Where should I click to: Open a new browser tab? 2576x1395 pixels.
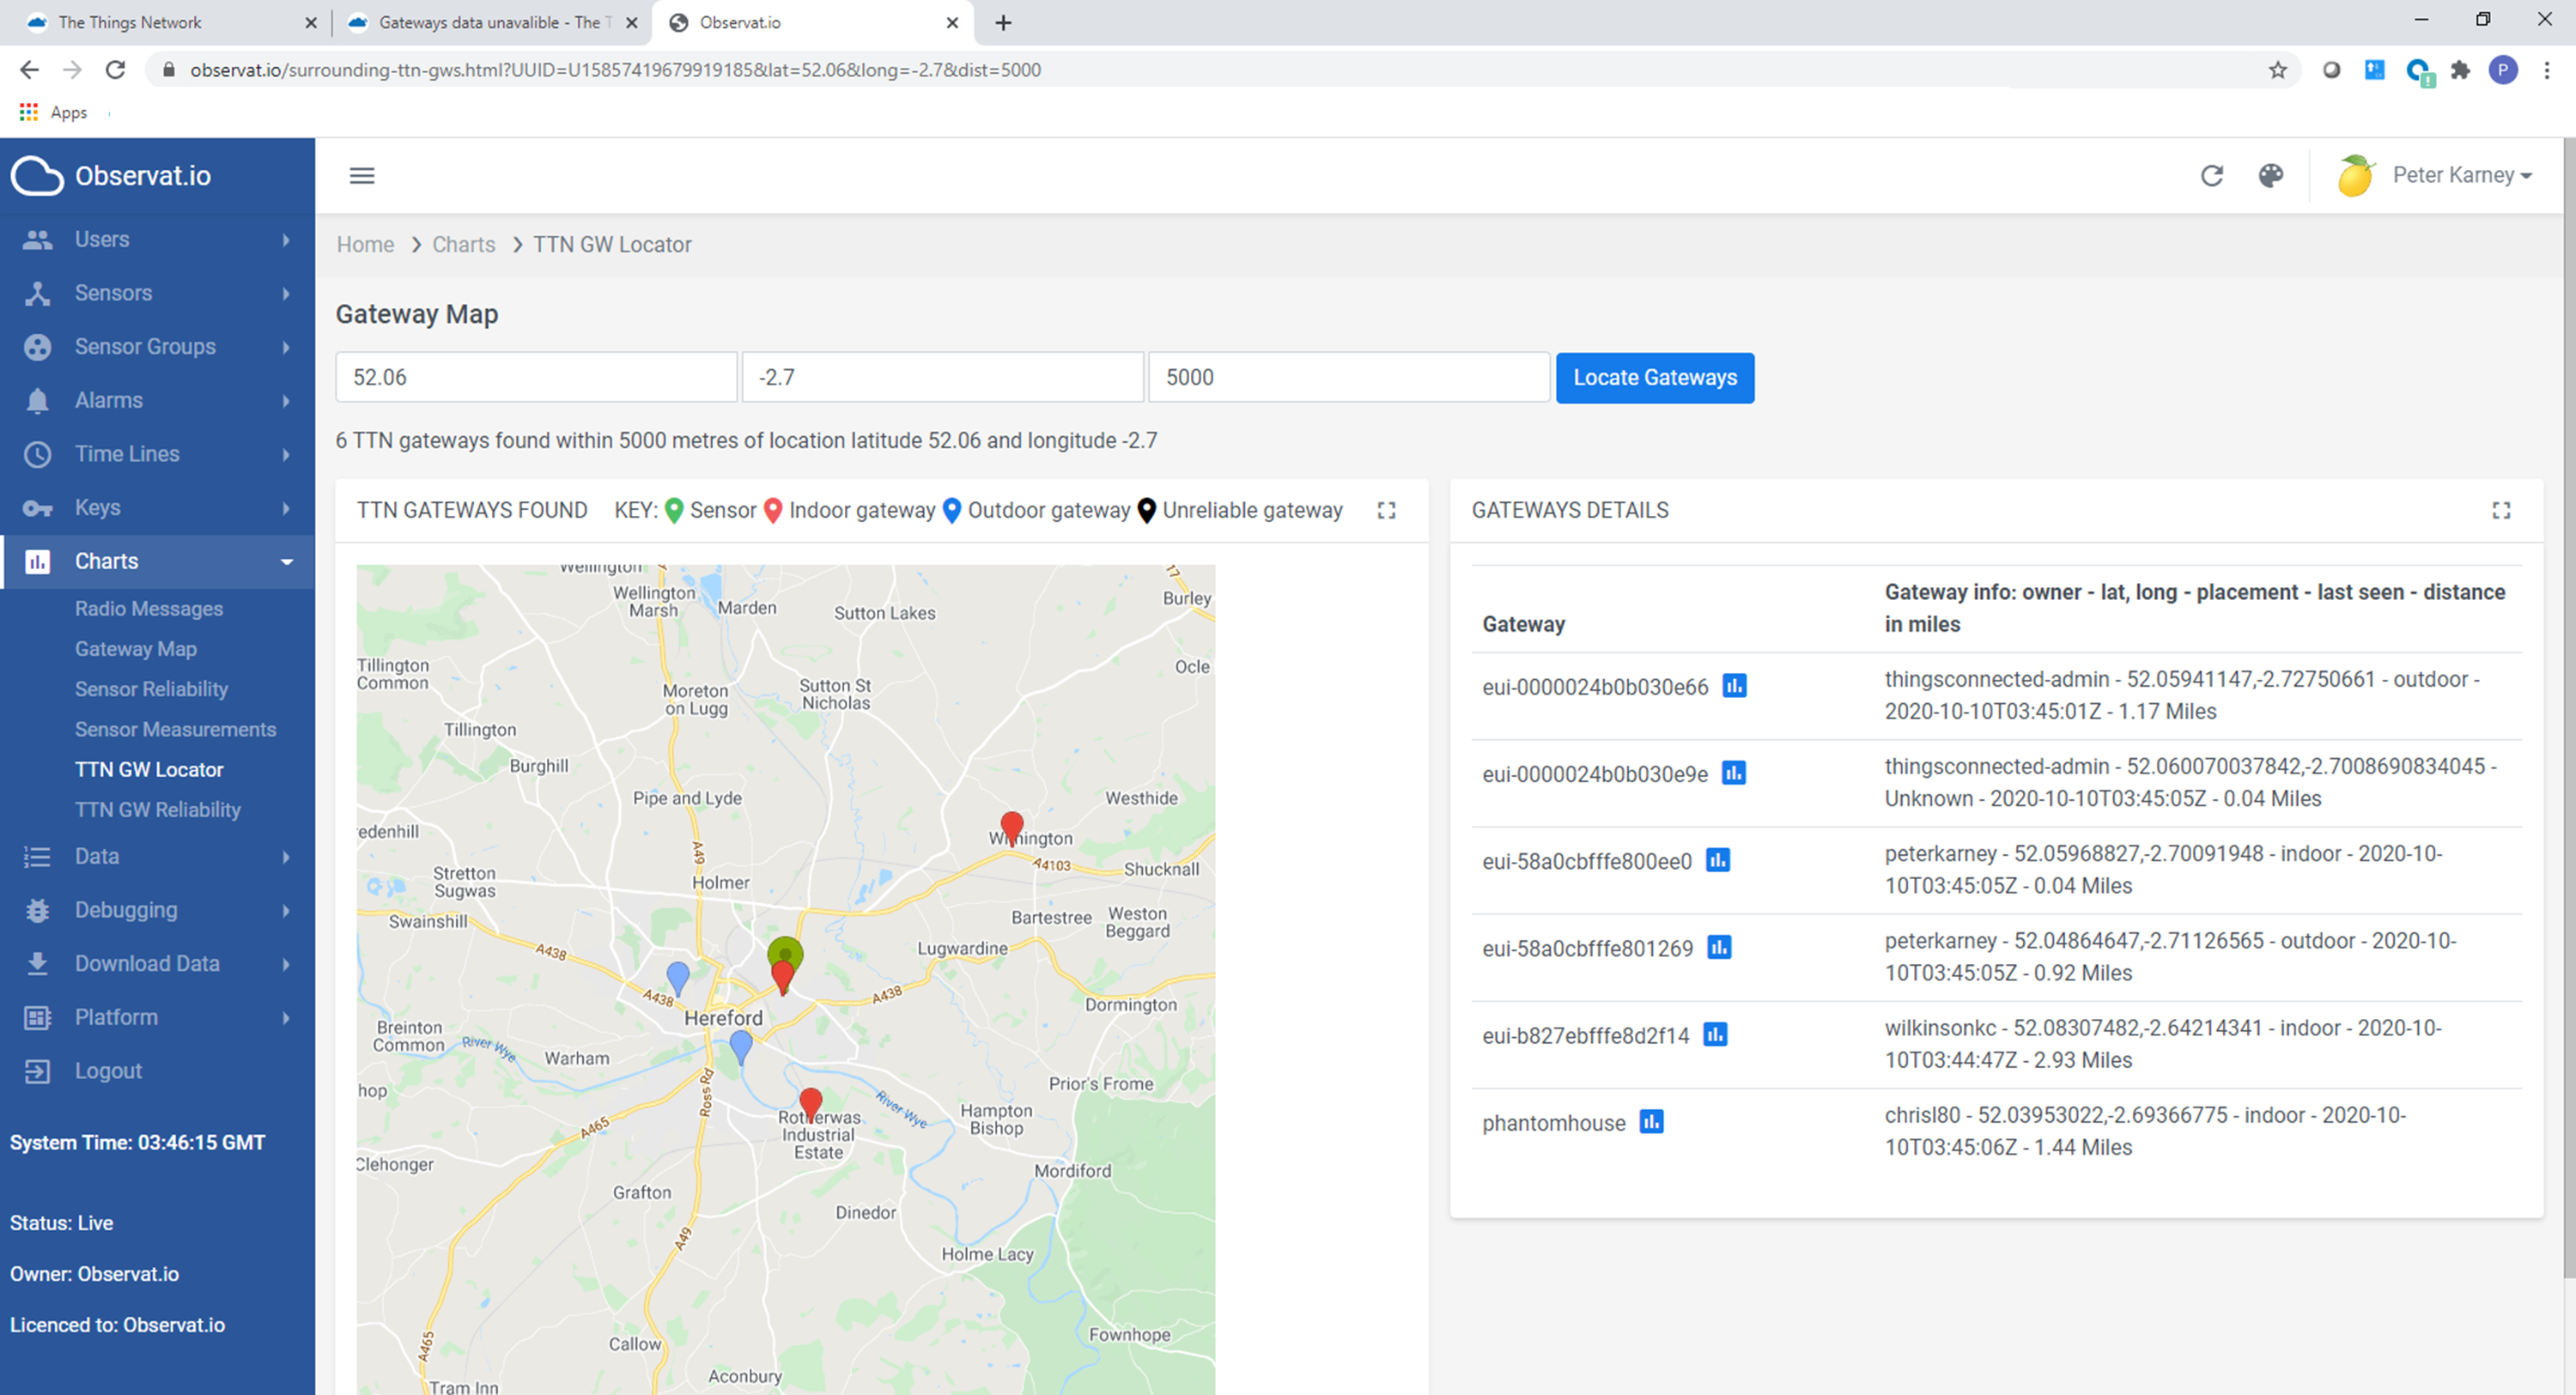pos(1003,22)
